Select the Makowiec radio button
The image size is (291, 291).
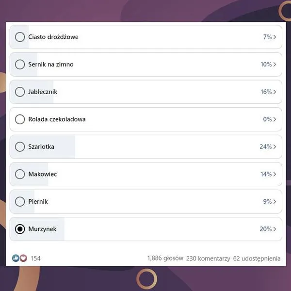tap(20, 174)
